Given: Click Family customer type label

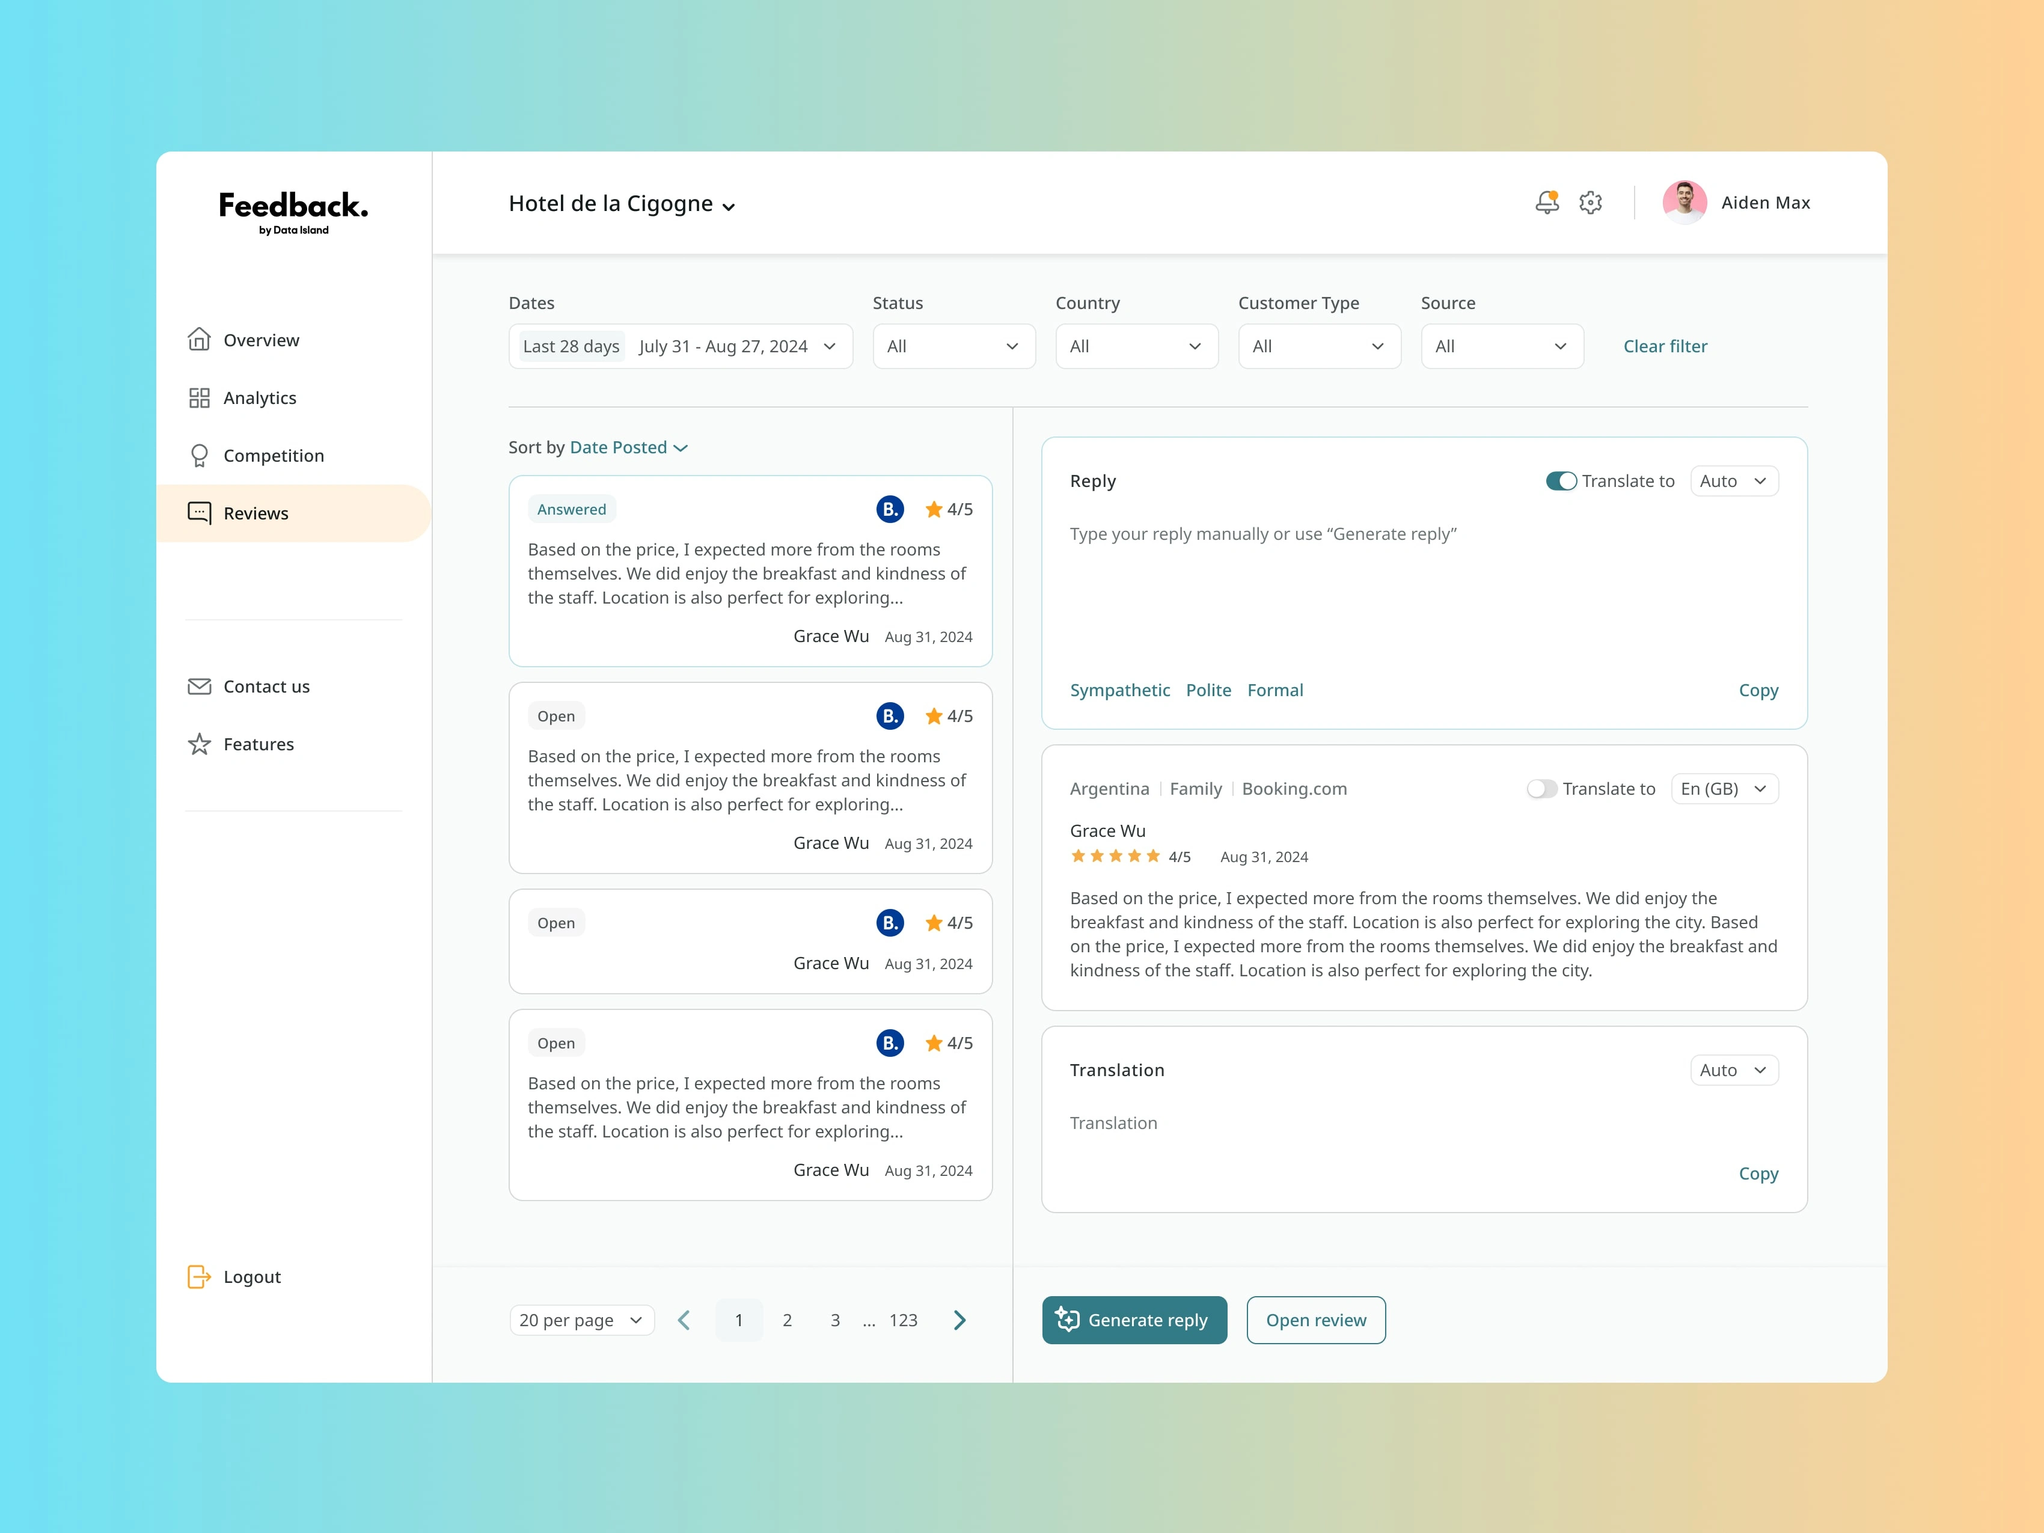Looking at the screenshot, I should click(1196, 789).
